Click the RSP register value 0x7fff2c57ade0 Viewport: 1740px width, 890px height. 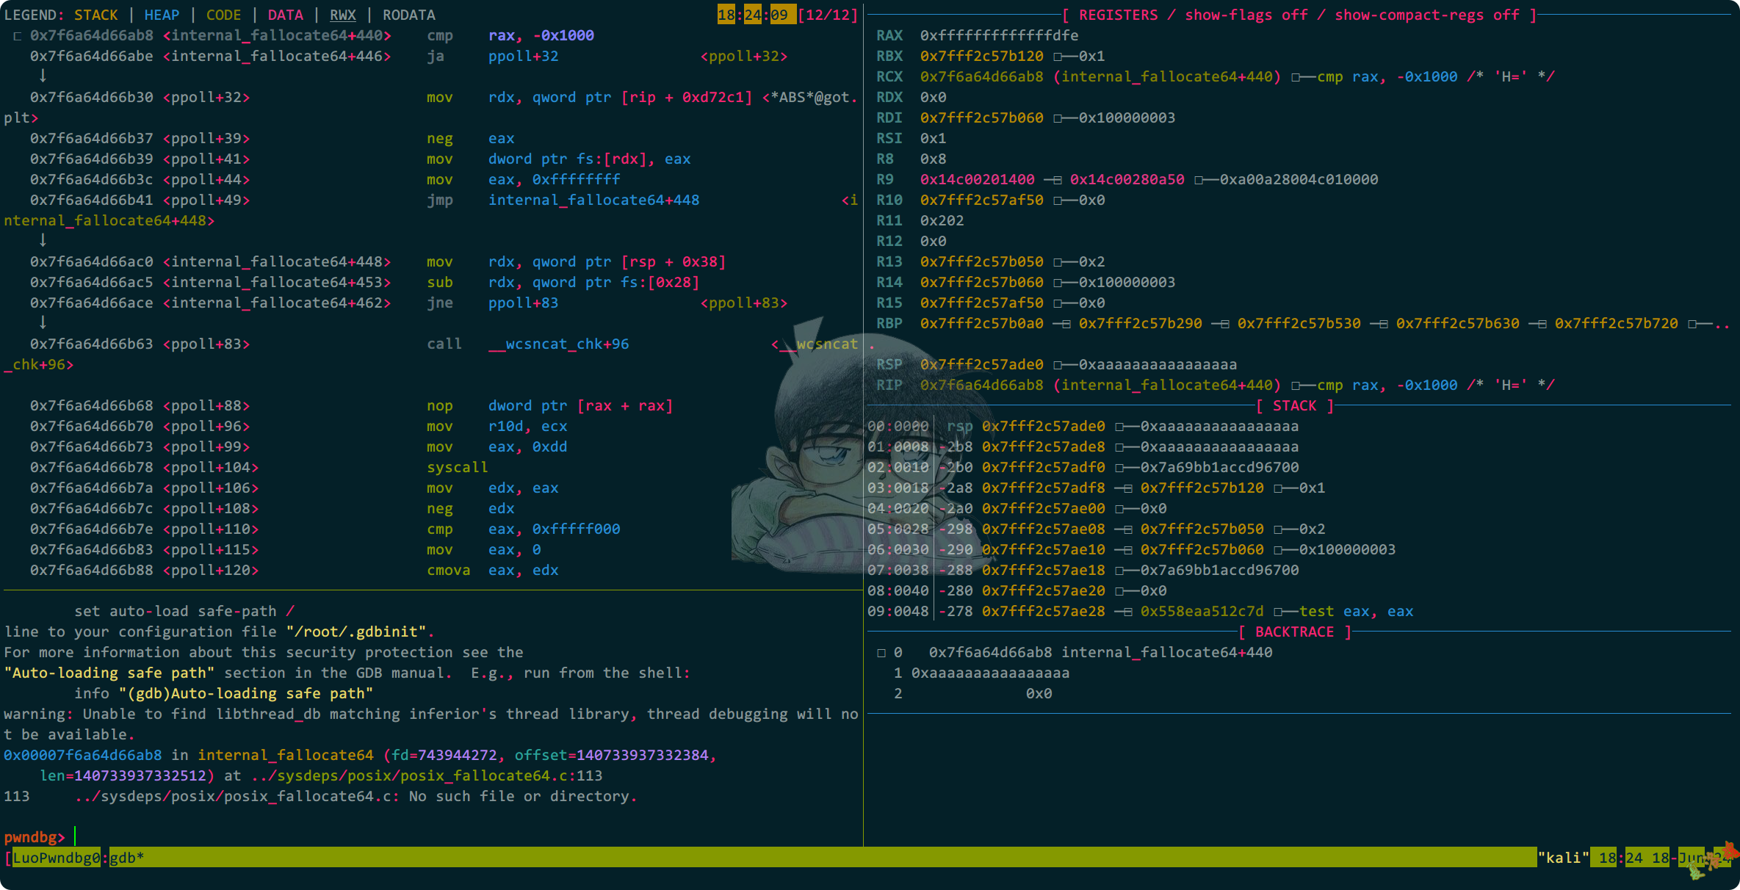[x=981, y=364]
